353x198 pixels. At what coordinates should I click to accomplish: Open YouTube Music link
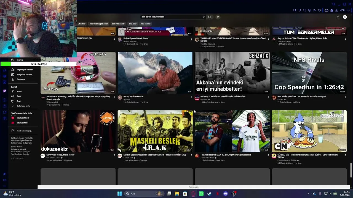click(24, 118)
